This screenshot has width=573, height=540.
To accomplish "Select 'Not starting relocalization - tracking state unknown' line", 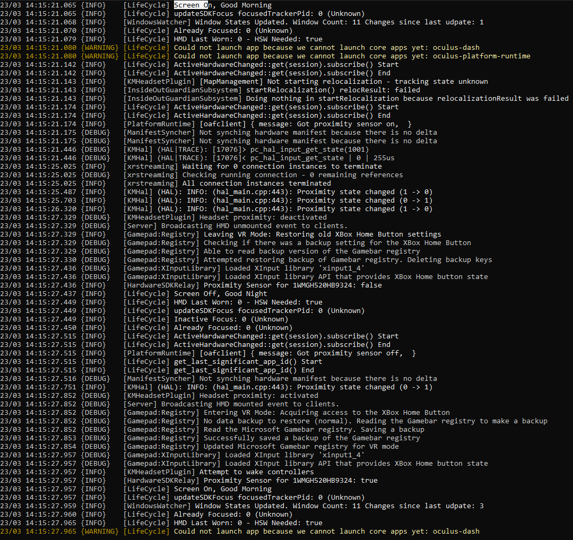I will [x=244, y=82].
